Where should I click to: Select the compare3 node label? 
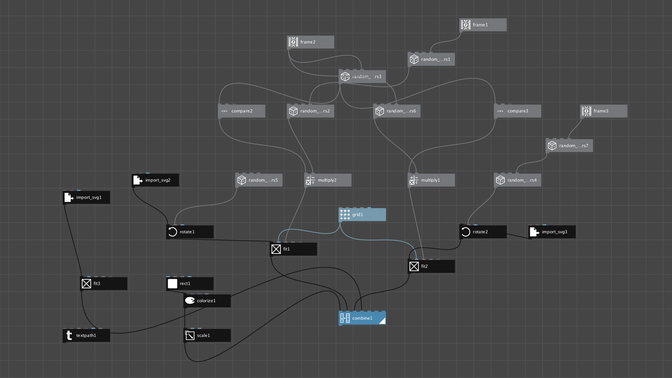coord(518,111)
